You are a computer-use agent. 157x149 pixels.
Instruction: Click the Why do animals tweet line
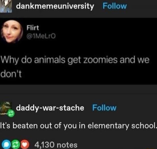pos(75,60)
